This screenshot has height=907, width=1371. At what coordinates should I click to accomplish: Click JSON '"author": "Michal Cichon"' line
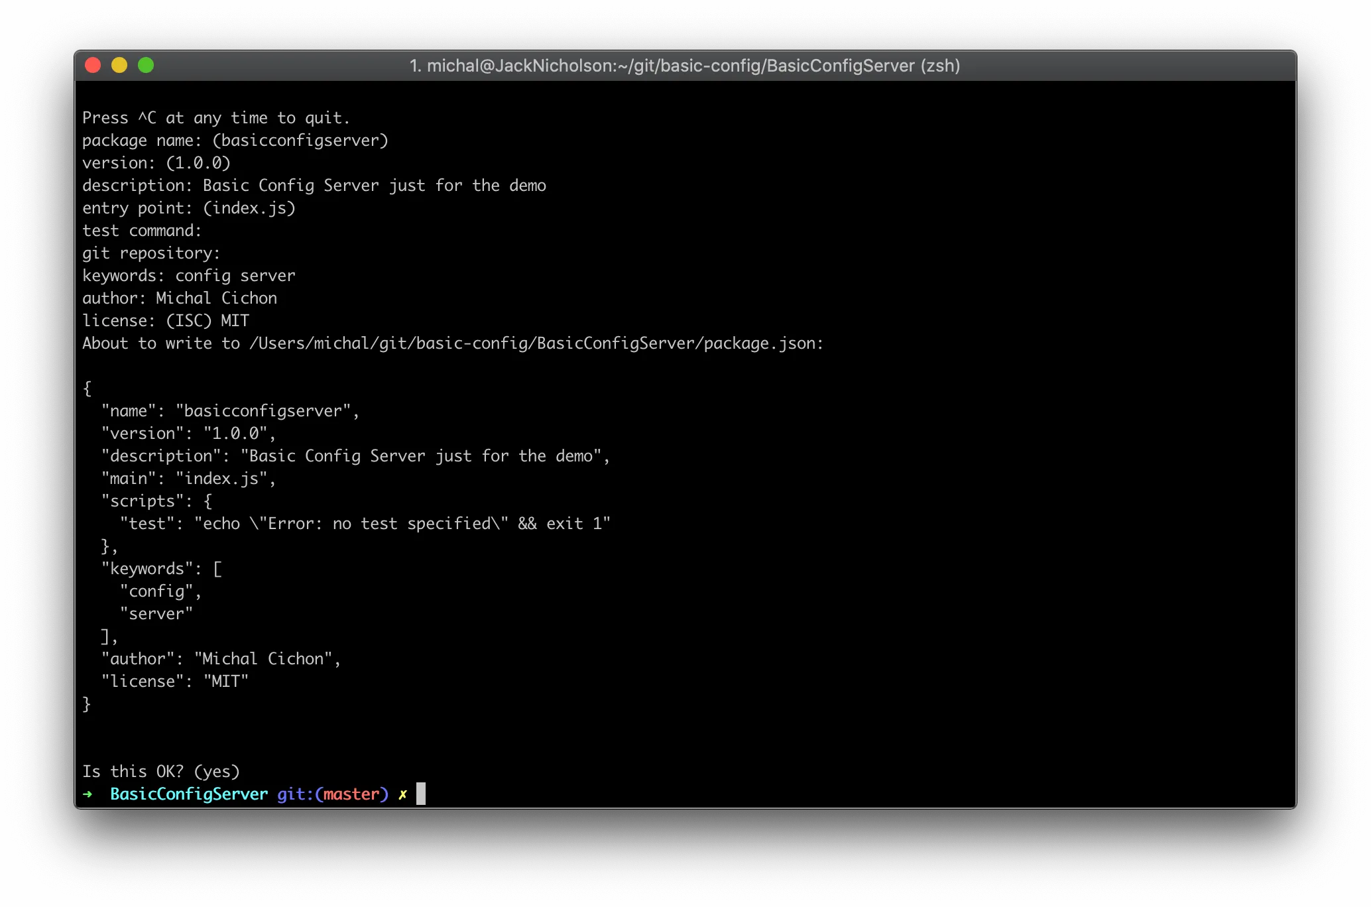(x=221, y=659)
